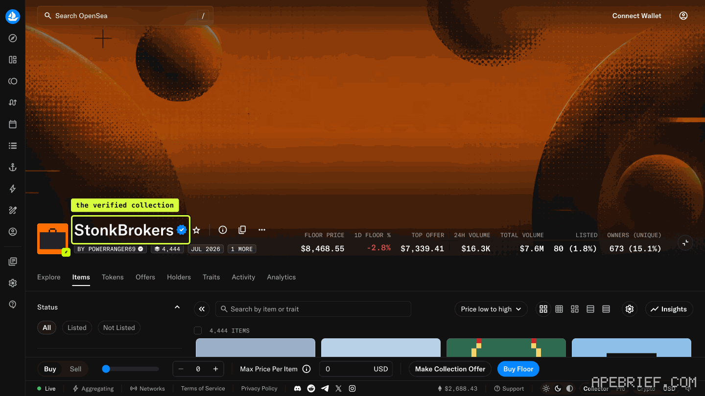Switch to the Holders tab

[x=179, y=277]
